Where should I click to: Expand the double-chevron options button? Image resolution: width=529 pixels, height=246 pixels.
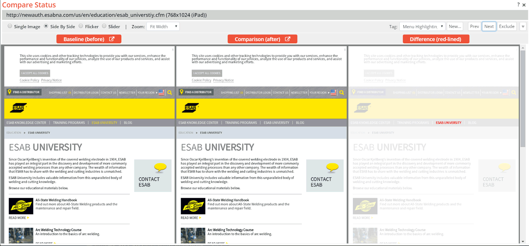tap(523, 26)
